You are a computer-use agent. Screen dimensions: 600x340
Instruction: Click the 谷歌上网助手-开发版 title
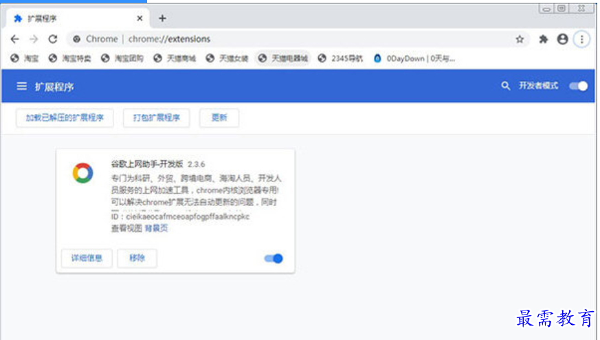147,164
